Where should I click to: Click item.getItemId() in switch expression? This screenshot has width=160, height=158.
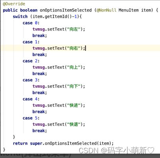pos(52,17)
